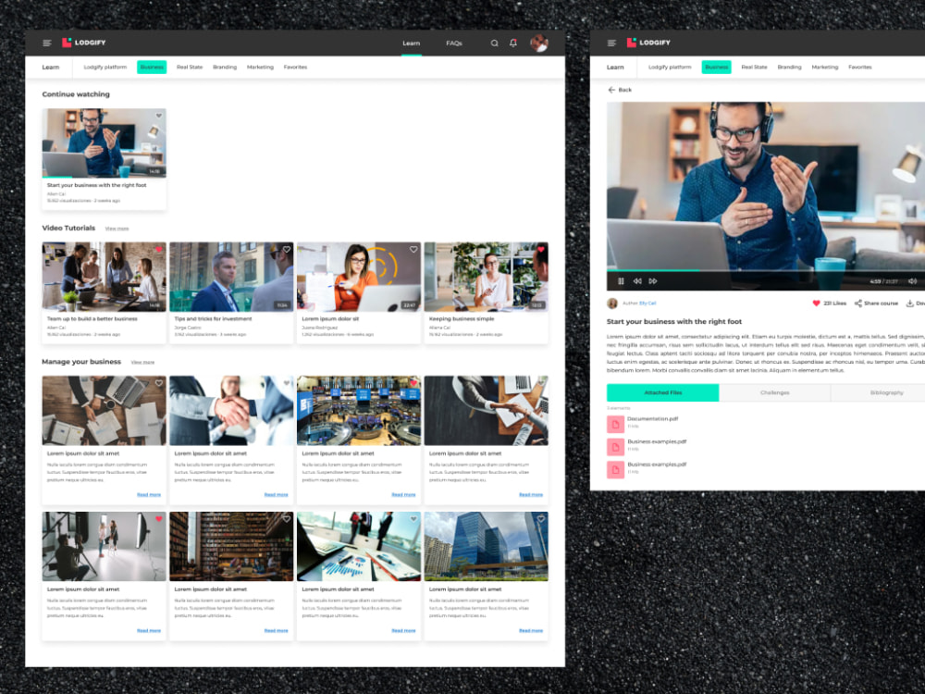Favorite Tips and tricks for investment heart
This screenshot has width=925, height=694.
(286, 250)
